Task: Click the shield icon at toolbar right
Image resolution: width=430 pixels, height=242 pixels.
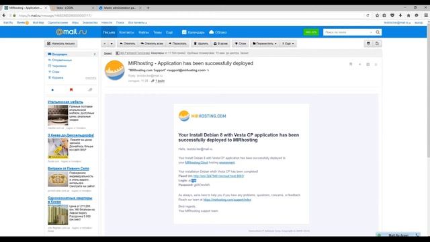Action: (x=368, y=43)
